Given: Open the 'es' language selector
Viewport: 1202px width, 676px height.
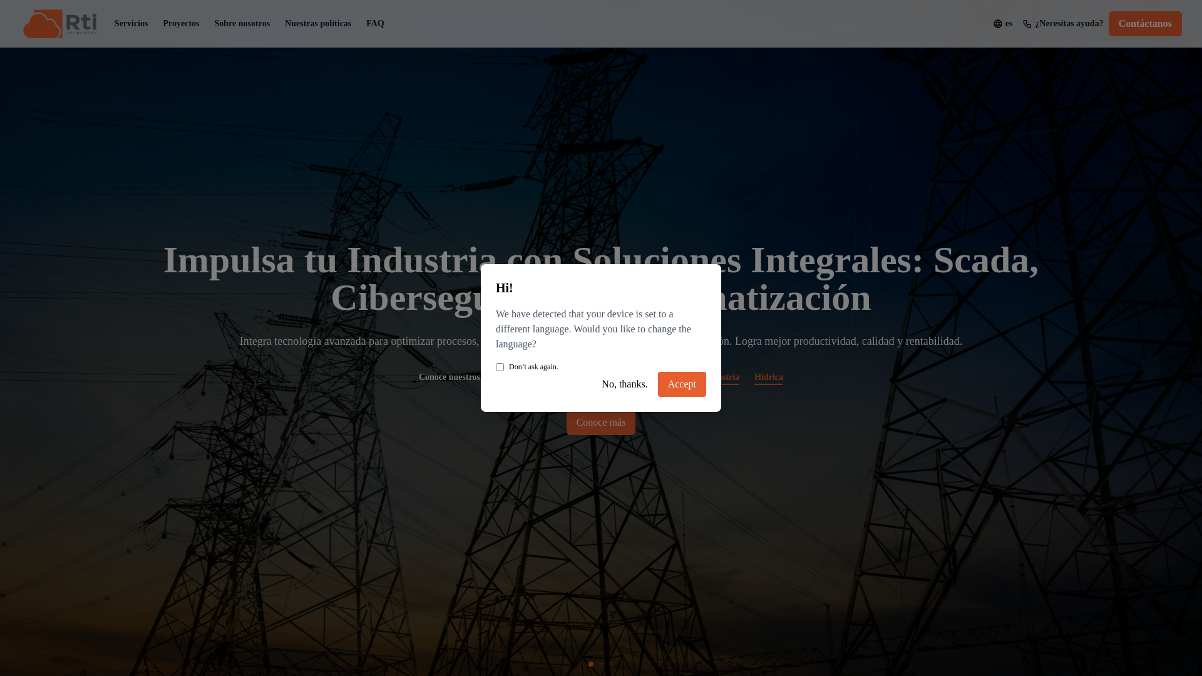Looking at the screenshot, I should pyautogui.click(x=1009, y=24).
